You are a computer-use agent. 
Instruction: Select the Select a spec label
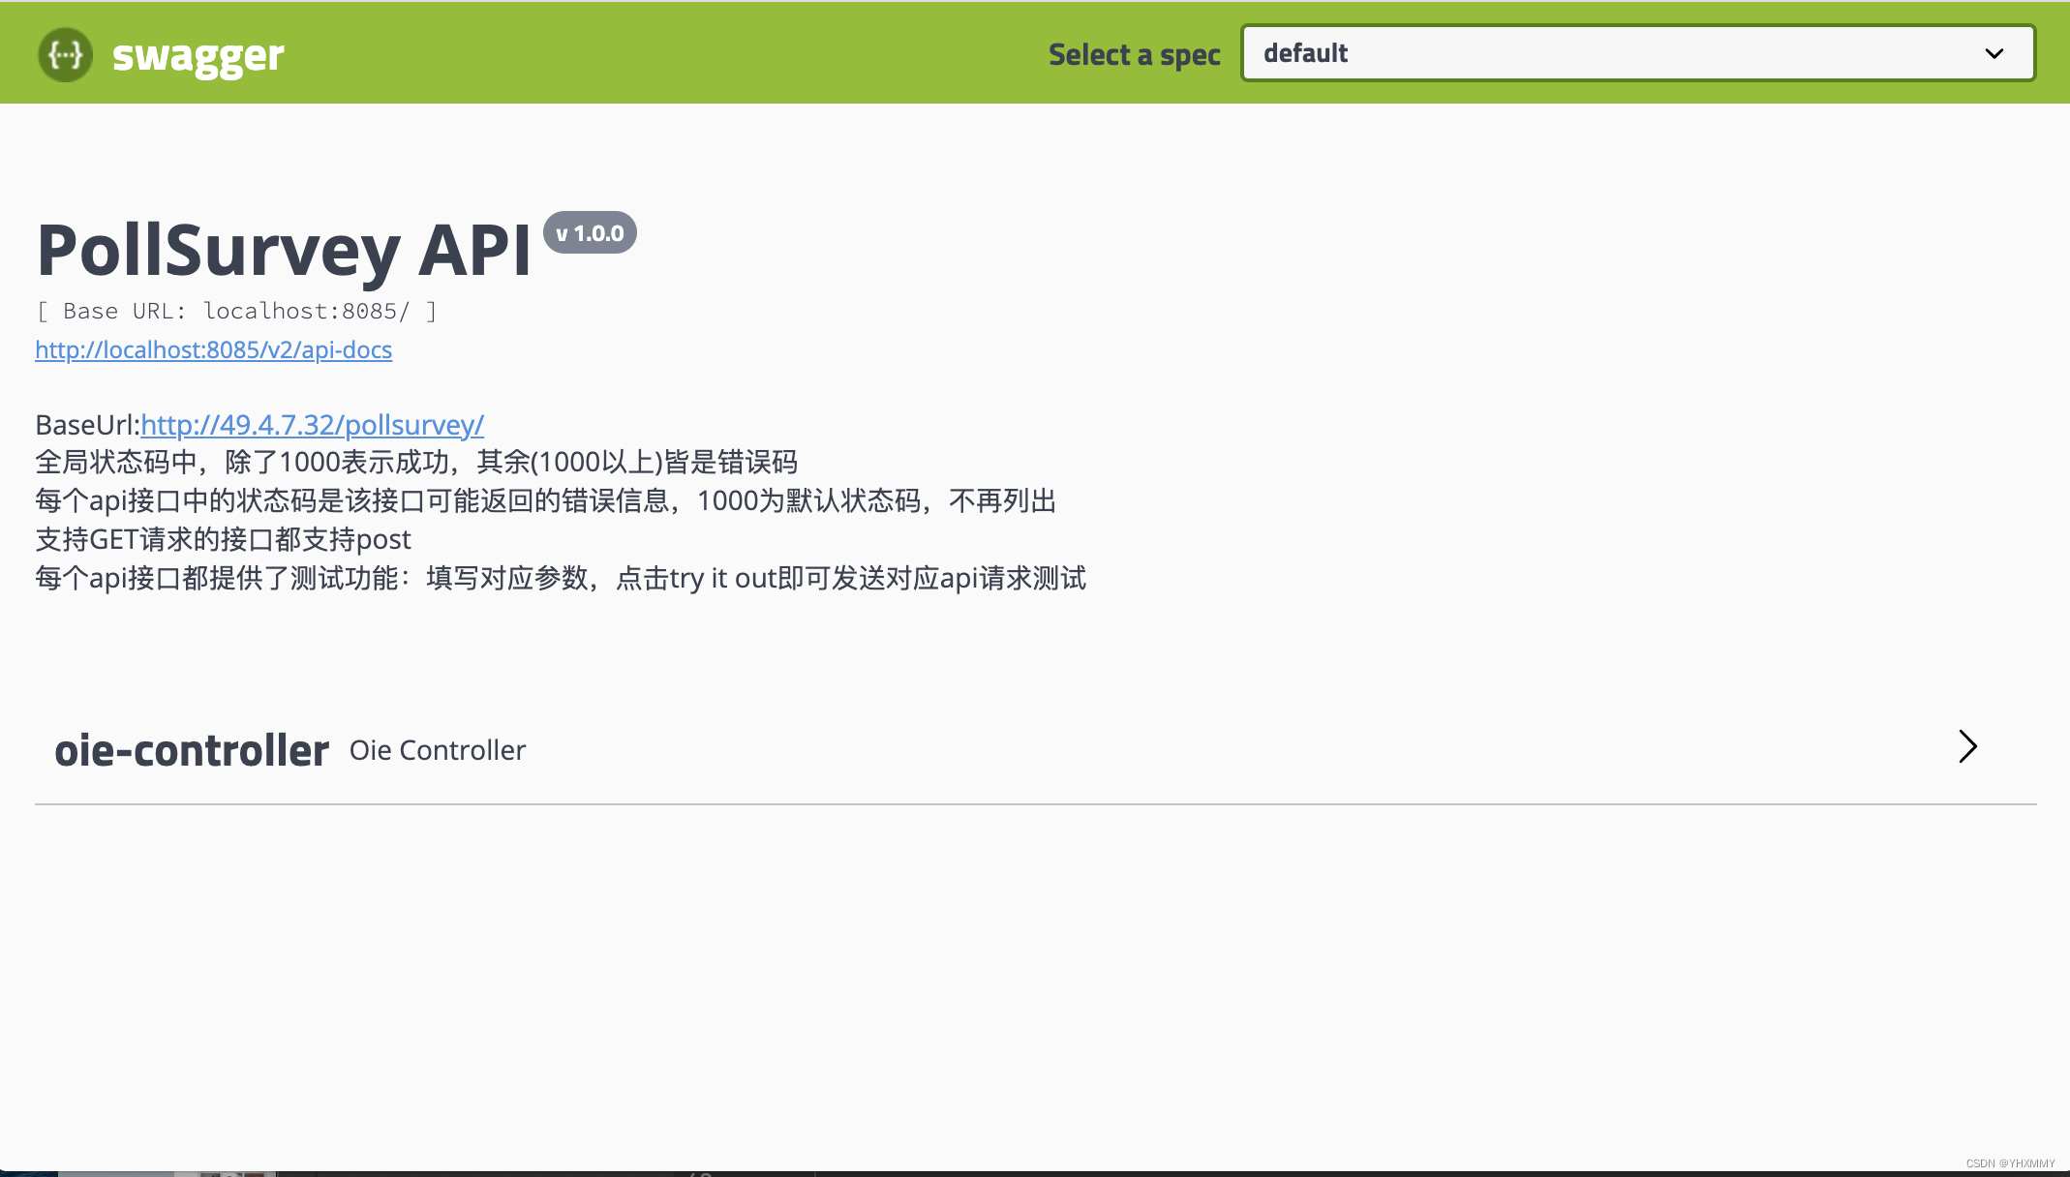[1135, 54]
